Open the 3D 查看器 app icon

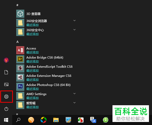tap(20, 14)
